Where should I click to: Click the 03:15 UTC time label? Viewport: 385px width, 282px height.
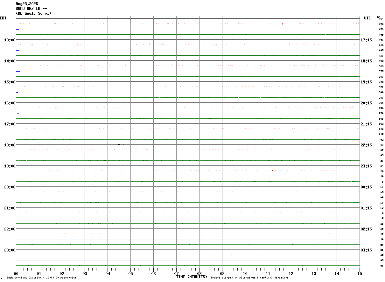click(x=366, y=250)
